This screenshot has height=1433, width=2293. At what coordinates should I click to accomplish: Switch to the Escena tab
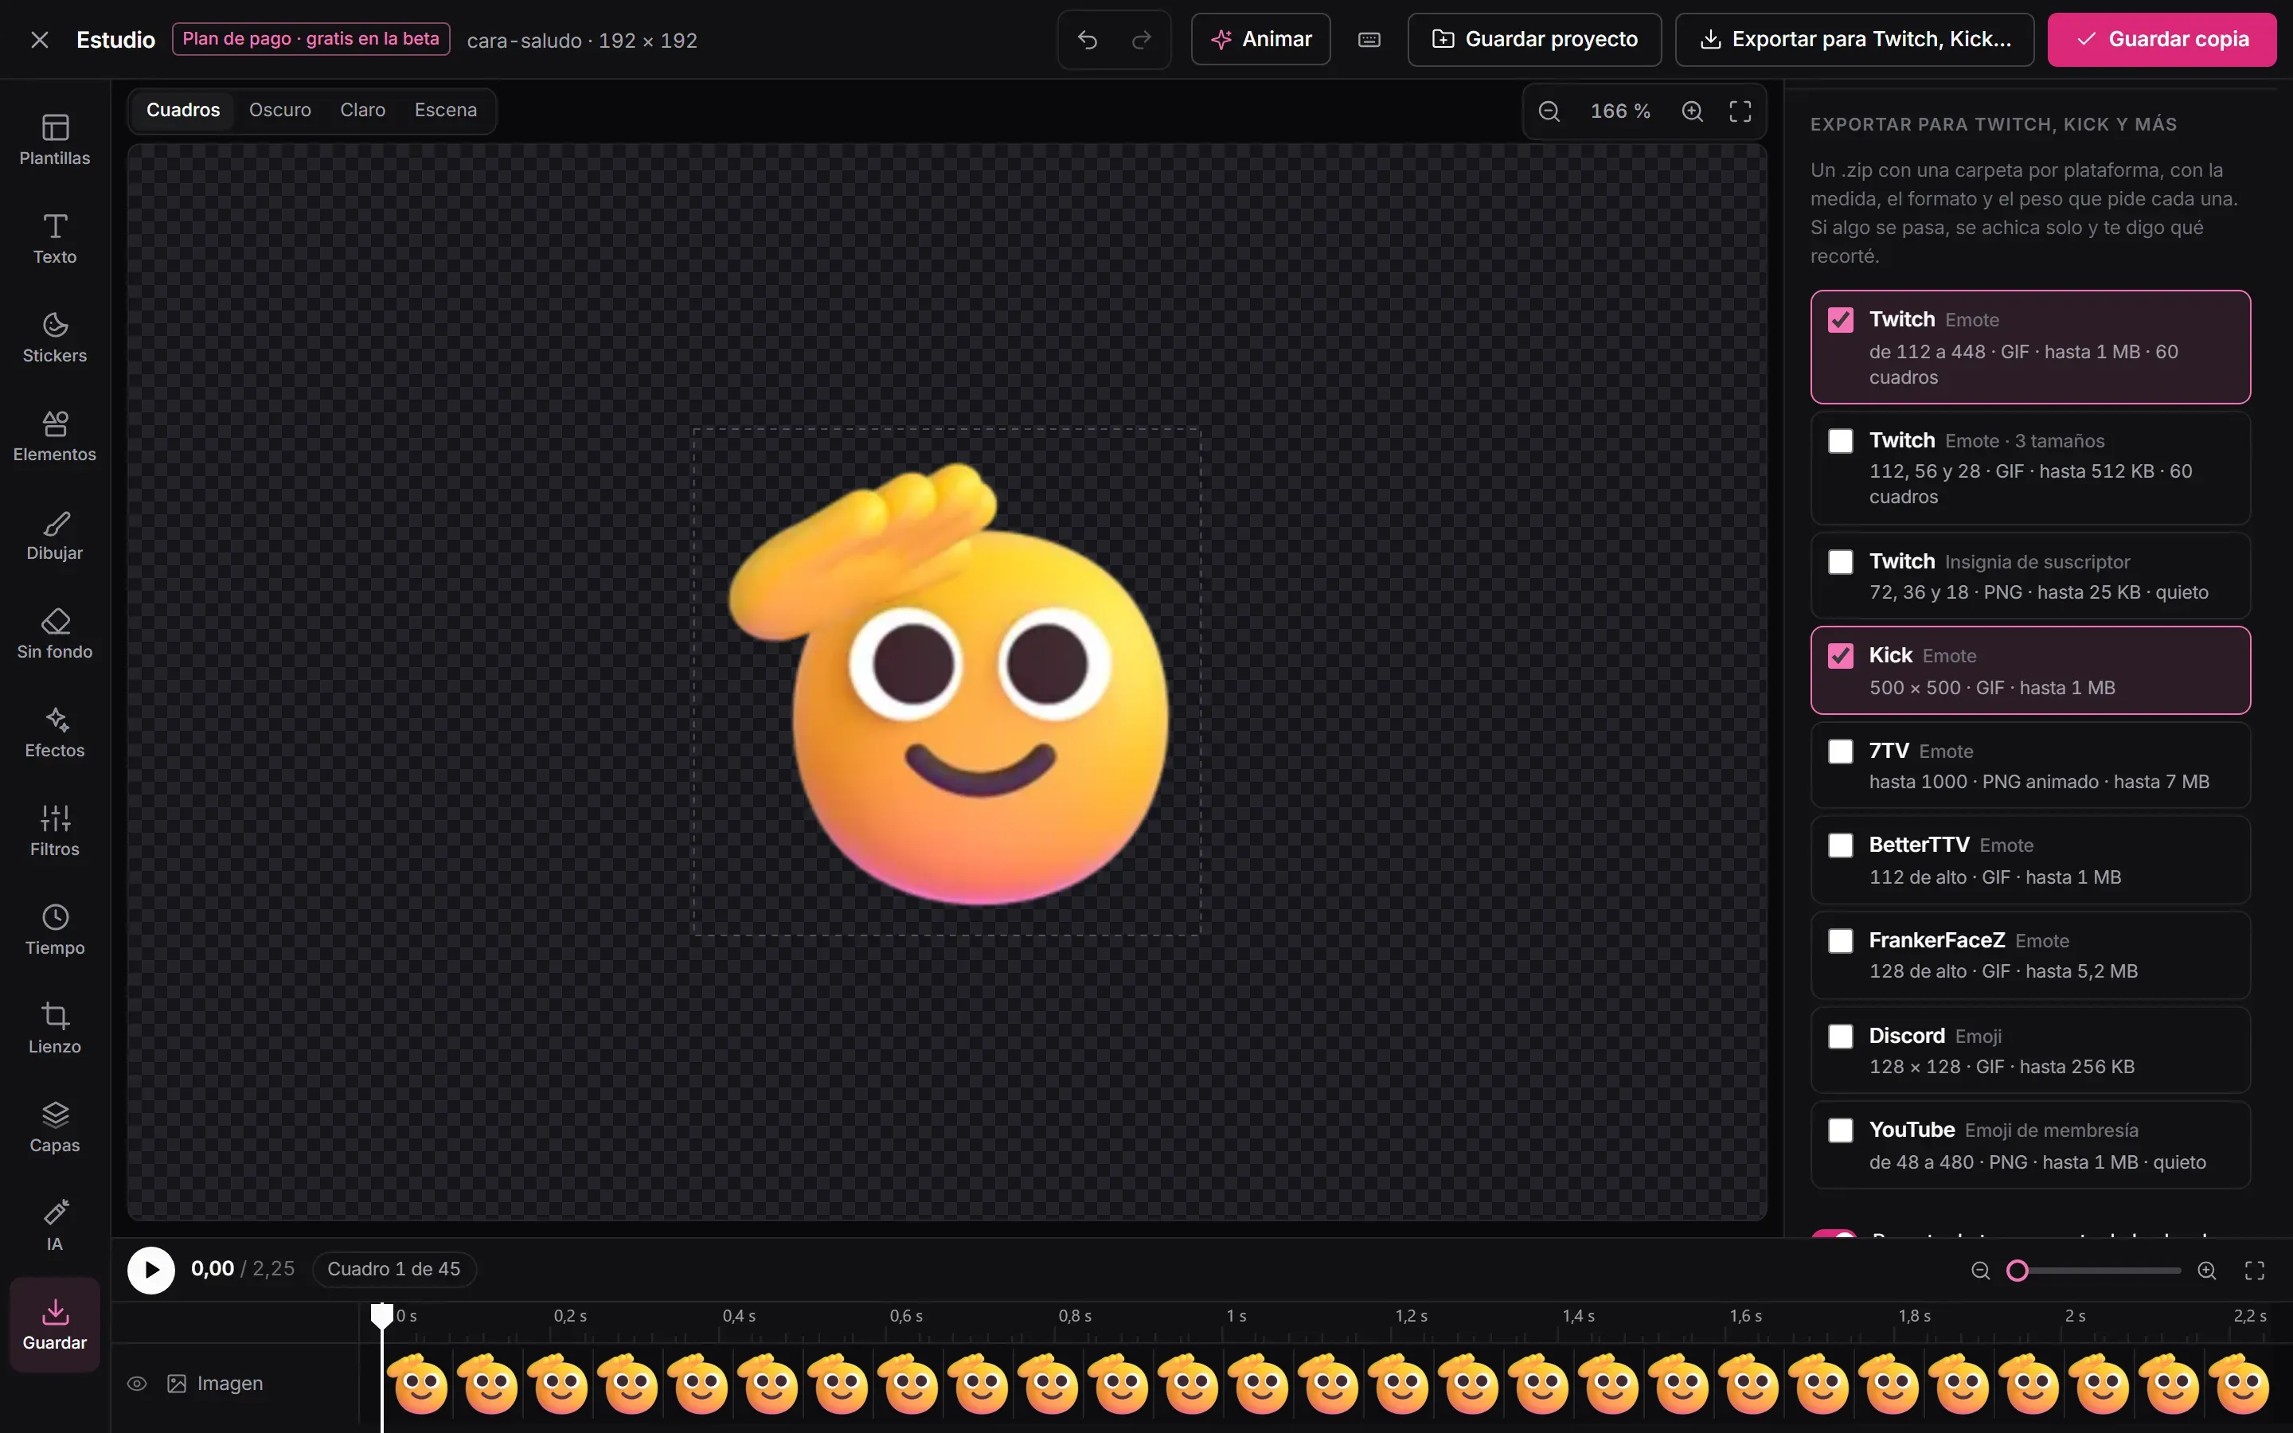coord(445,110)
